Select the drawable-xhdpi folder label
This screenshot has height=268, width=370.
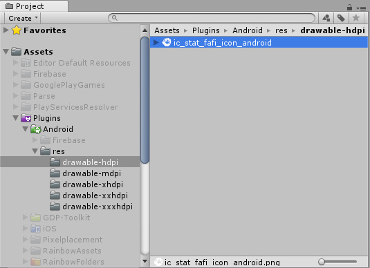click(93, 184)
